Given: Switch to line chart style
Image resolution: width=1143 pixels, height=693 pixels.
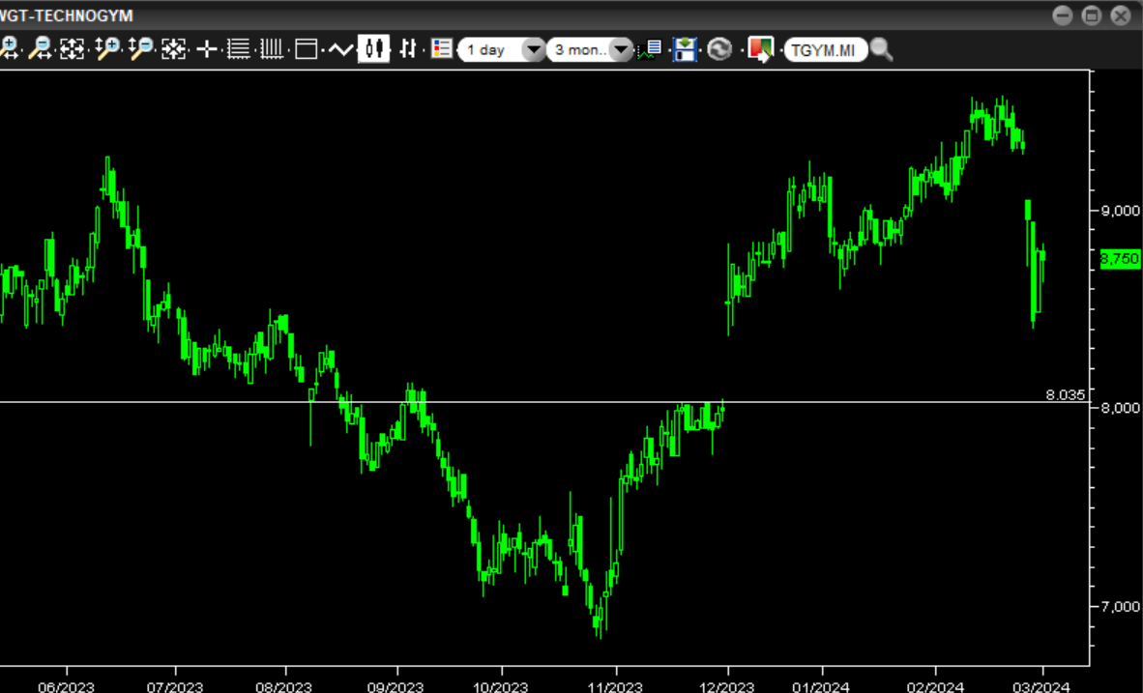Looking at the screenshot, I should coord(340,49).
